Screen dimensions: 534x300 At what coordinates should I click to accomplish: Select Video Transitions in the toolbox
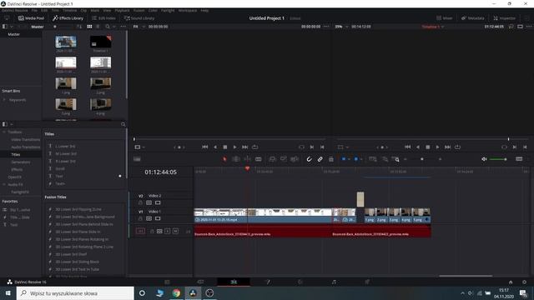(26, 139)
